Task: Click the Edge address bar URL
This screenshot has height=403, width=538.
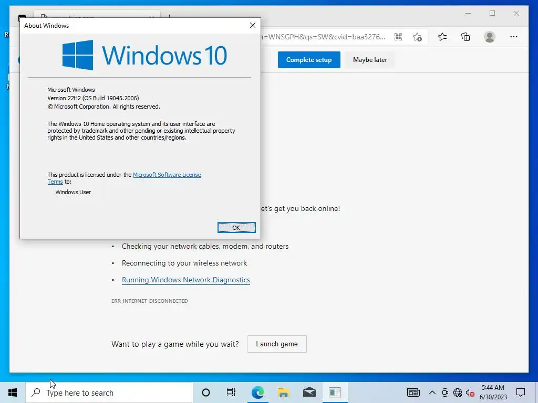Action: [323, 37]
